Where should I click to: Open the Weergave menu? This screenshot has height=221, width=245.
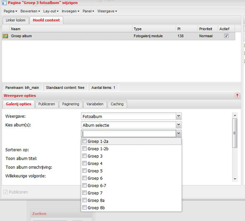[x=107, y=11]
